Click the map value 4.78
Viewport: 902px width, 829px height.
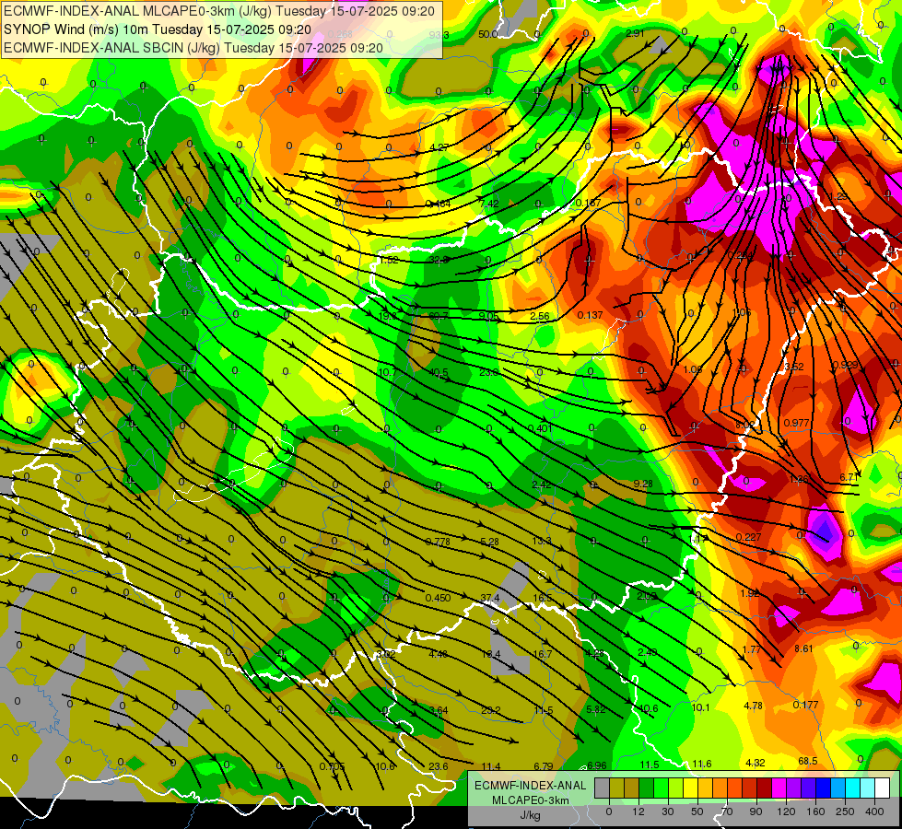(x=753, y=706)
